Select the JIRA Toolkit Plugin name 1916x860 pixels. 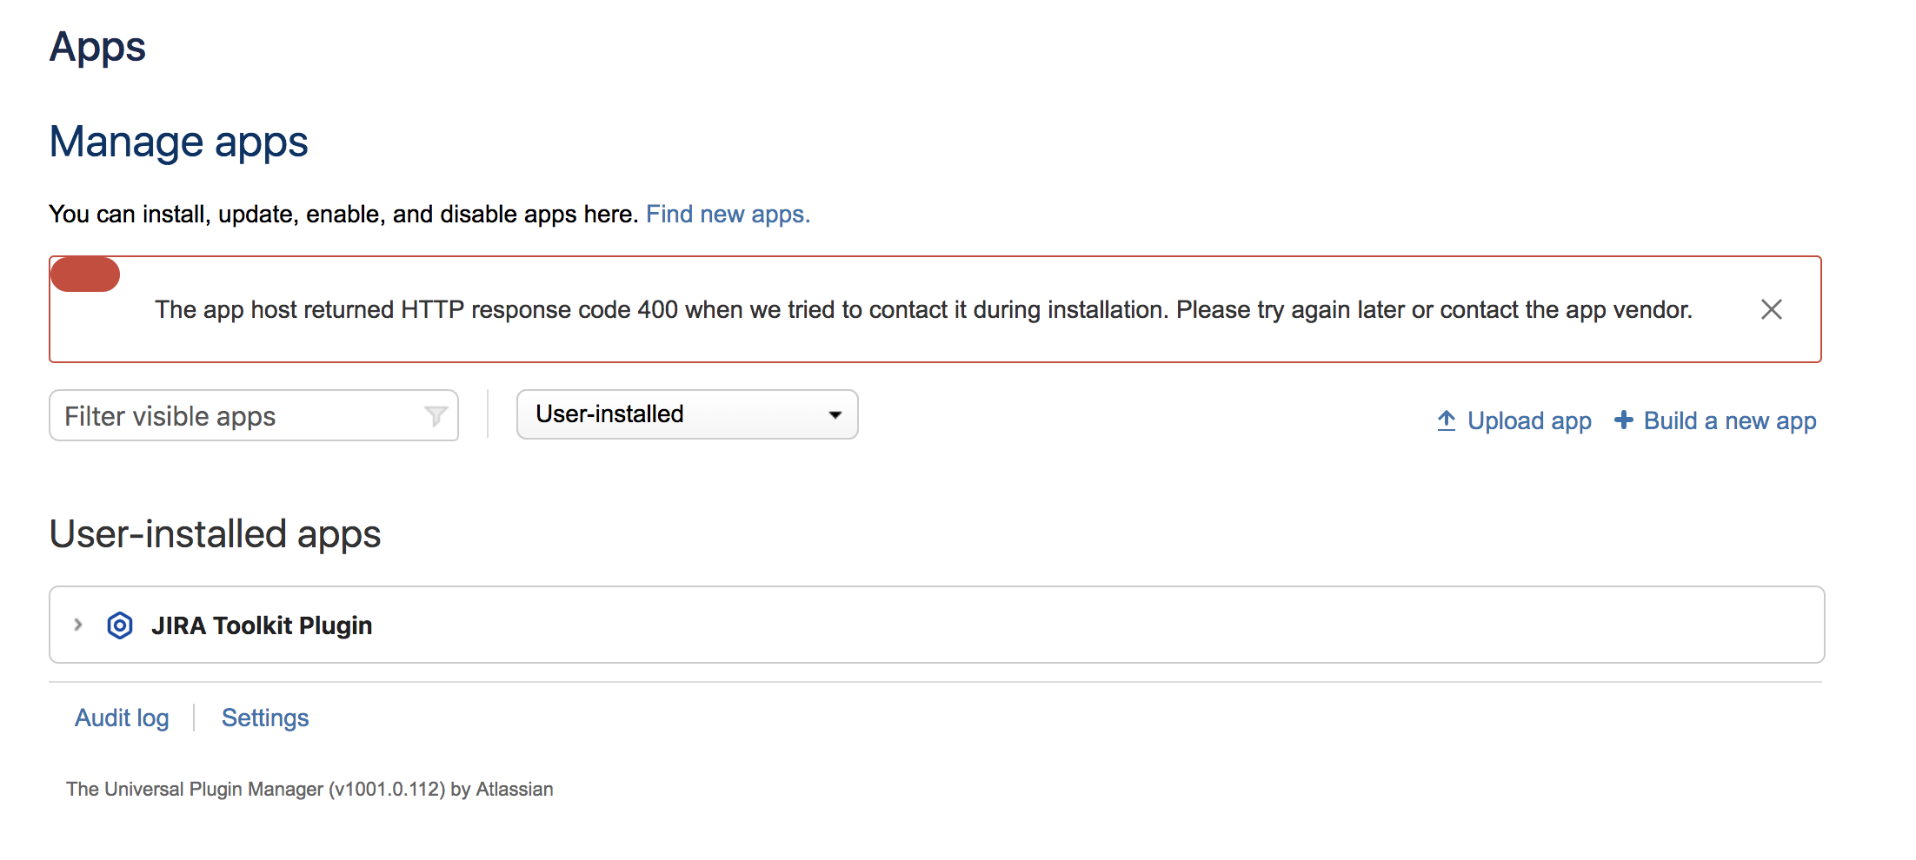(x=263, y=625)
